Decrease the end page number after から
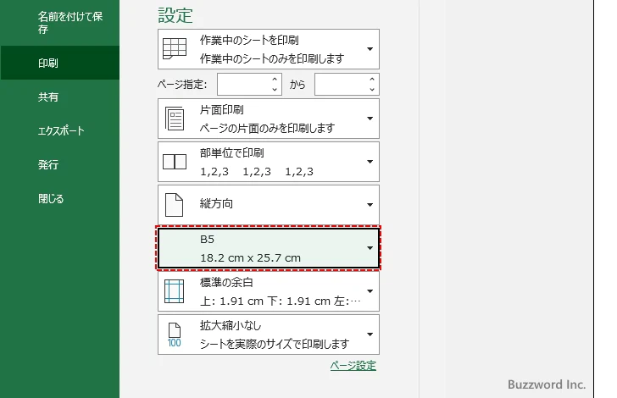This screenshot has width=617, height=398. click(x=372, y=90)
